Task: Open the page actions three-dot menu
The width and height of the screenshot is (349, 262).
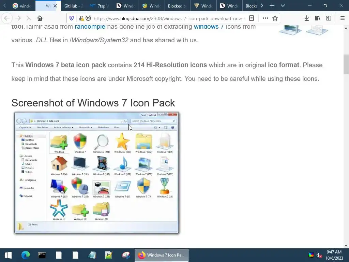Action: (265, 18)
